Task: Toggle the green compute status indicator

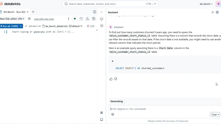Action: pyautogui.click(x=75, y=19)
